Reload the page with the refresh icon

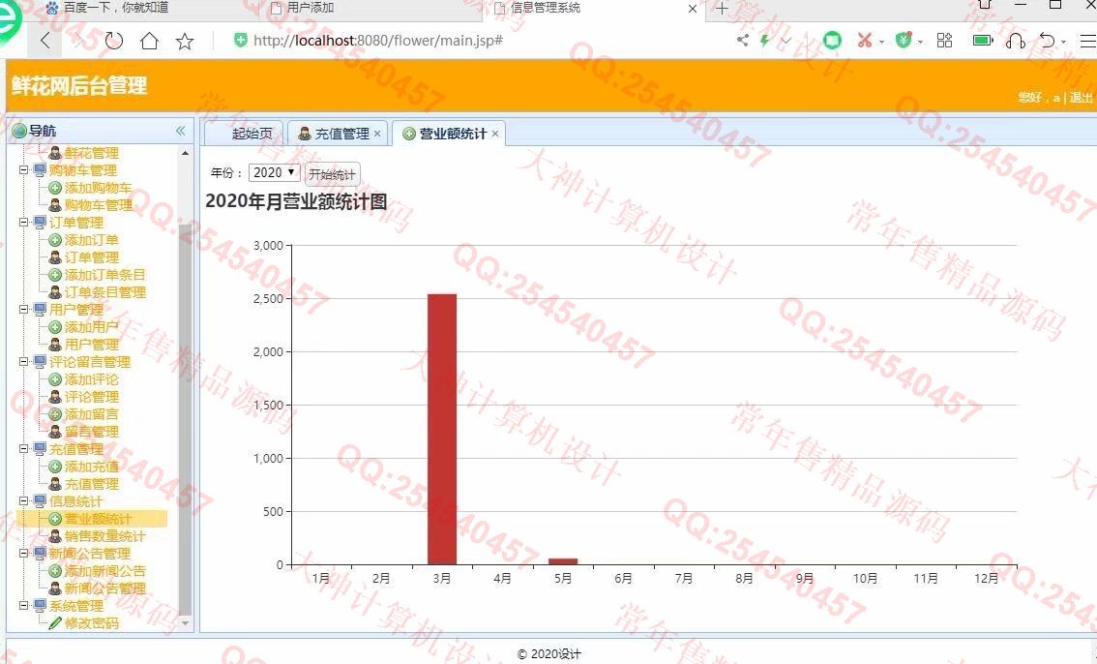113,41
